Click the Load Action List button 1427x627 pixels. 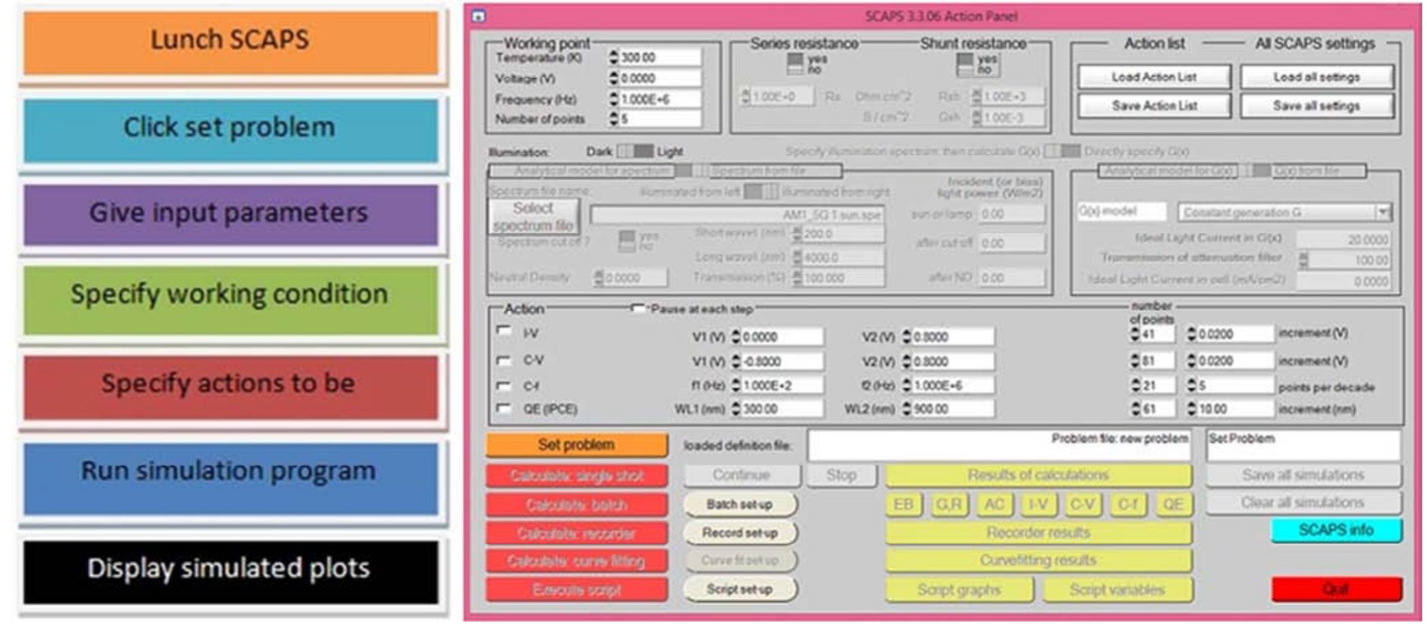(1154, 77)
